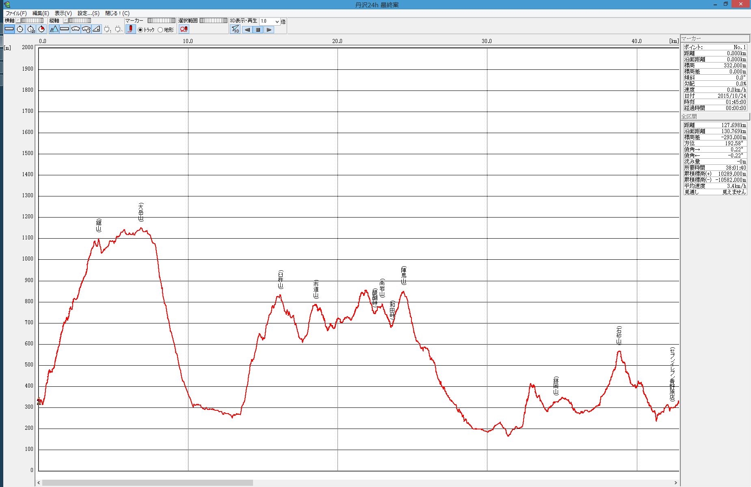Open the 設定...(S) menu
751x487 pixels.
[x=89, y=13]
